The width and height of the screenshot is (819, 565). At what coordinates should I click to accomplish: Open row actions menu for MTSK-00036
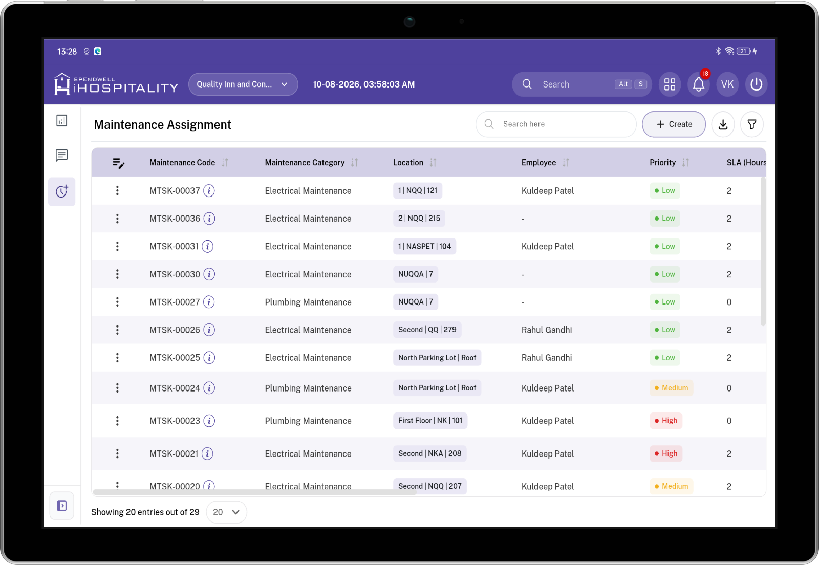coord(117,219)
